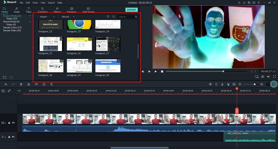Click the timeline zoom slider handle

(x=255, y=84)
